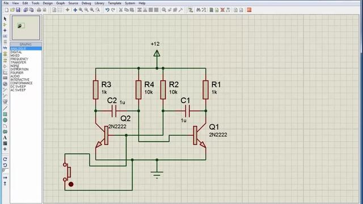Screen dimensions: 363x204
Task: Select the Buses Mode tool
Action: pos(5,48)
